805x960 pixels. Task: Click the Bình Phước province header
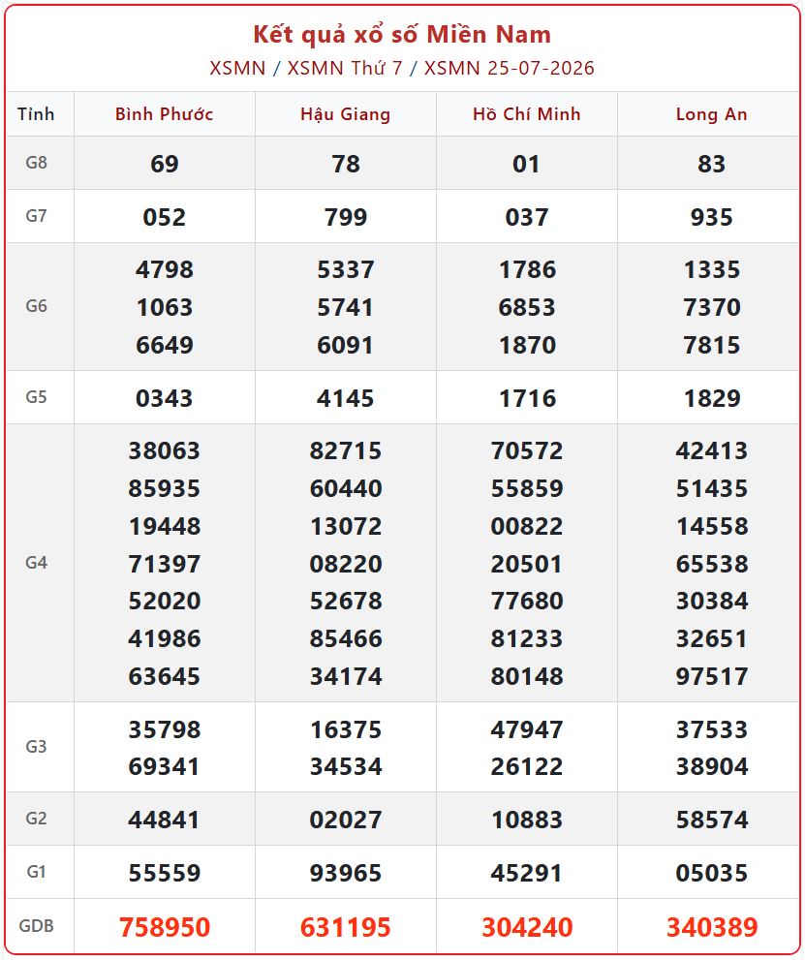164,114
